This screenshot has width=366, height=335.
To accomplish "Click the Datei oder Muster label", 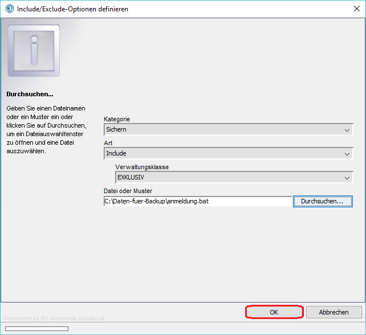I will click(x=128, y=191).
